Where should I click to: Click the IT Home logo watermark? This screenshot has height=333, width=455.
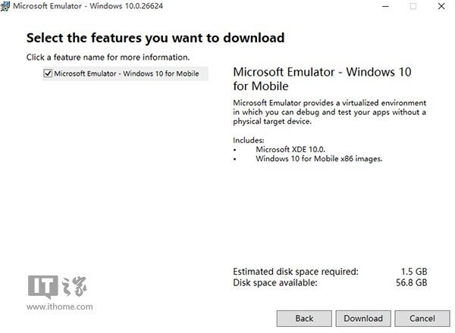[58, 287]
